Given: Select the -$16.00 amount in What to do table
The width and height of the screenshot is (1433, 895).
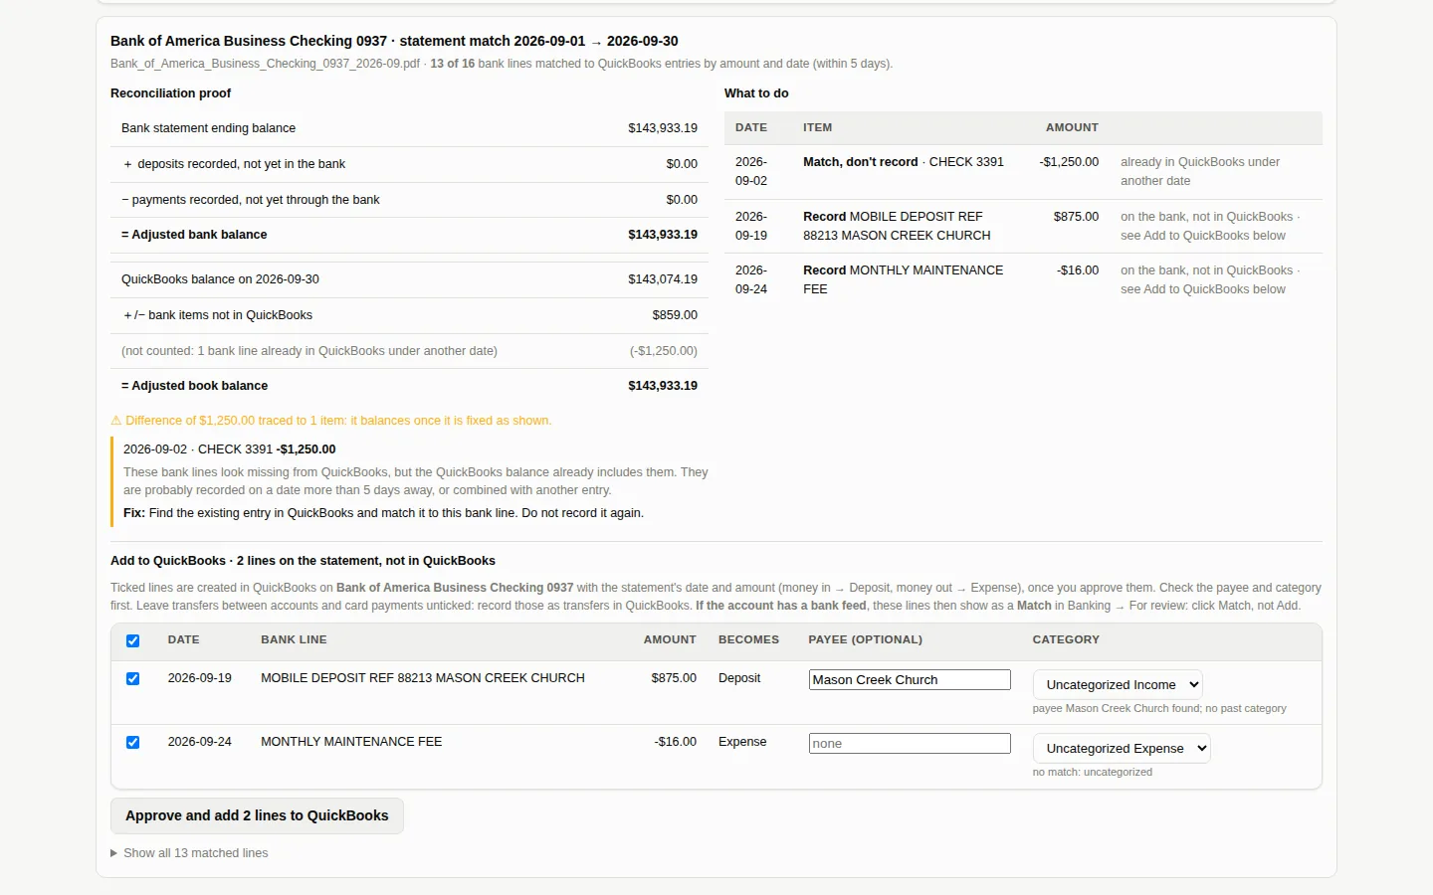Looking at the screenshot, I should click(1078, 270).
